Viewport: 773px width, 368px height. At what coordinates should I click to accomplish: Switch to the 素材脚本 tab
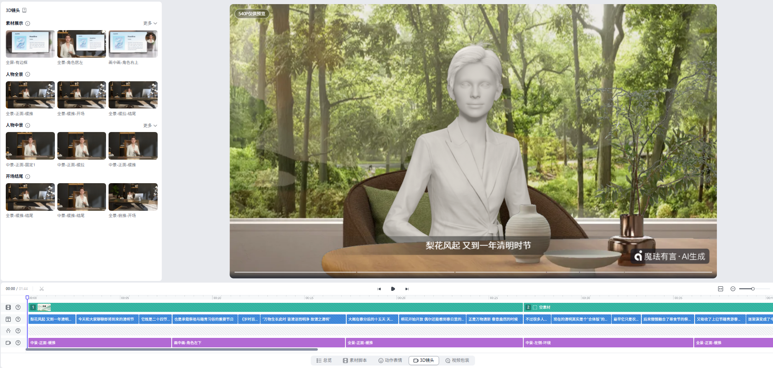click(355, 361)
